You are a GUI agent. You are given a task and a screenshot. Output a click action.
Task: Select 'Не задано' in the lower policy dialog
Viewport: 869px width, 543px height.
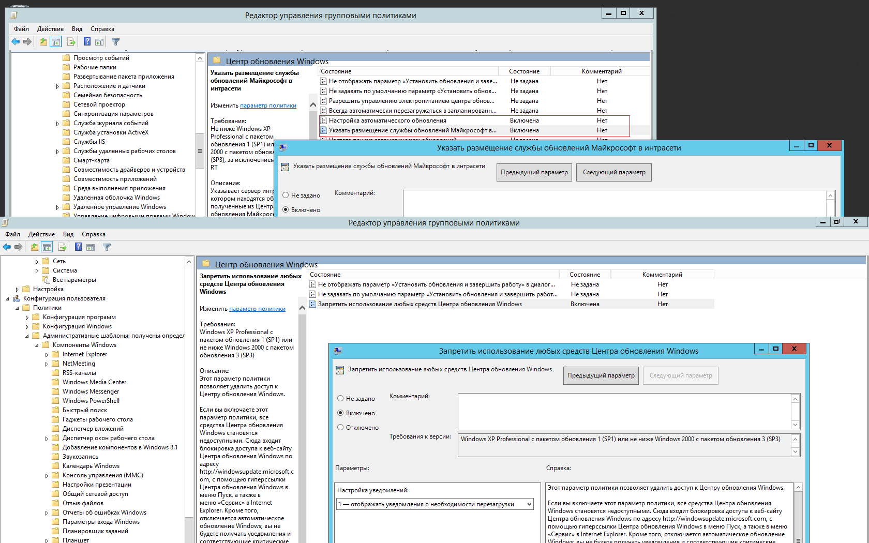pos(340,399)
